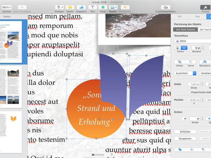The width and height of the screenshot is (211, 158).
Task: Click the Schützen button
Action: (185, 131)
